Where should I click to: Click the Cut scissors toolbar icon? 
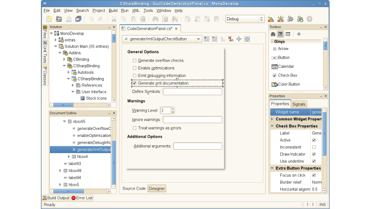[114, 19]
